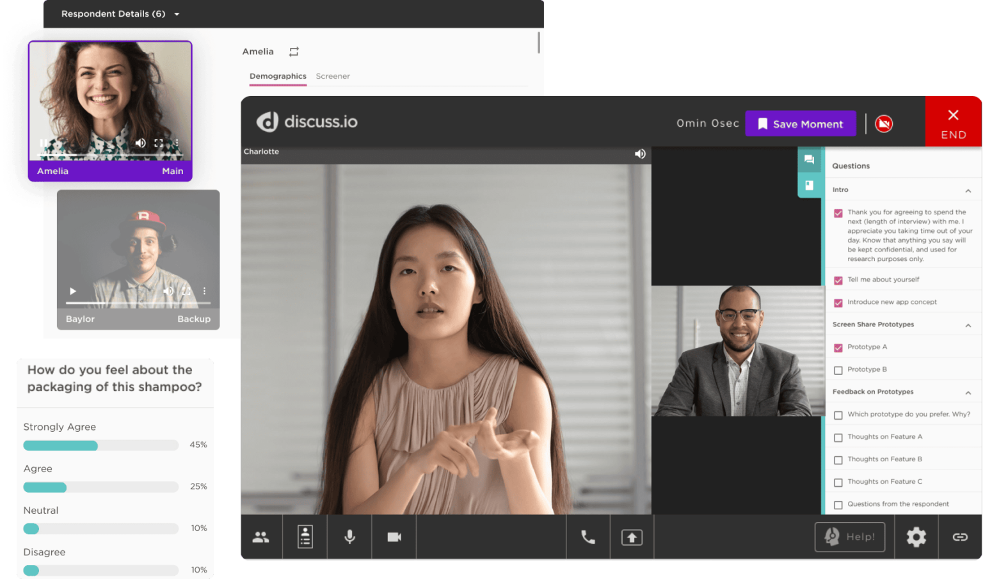The width and height of the screenshot is (983, 579).
Task: Switch to the Screener tab
Action: pyautogui.click(x=333, y=76)
